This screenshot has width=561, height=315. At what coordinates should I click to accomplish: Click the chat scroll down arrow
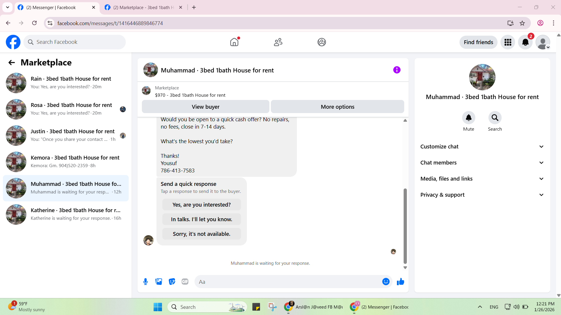tap(405, 268)
